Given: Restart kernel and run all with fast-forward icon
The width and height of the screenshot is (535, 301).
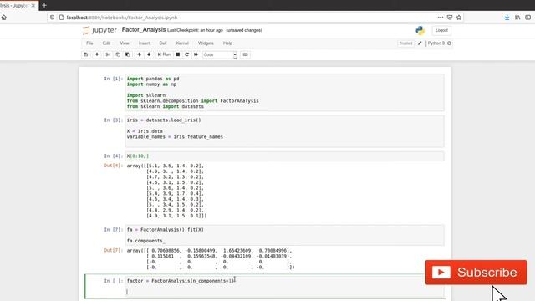Looking at the screenshot, I should (x=196, y=54).
